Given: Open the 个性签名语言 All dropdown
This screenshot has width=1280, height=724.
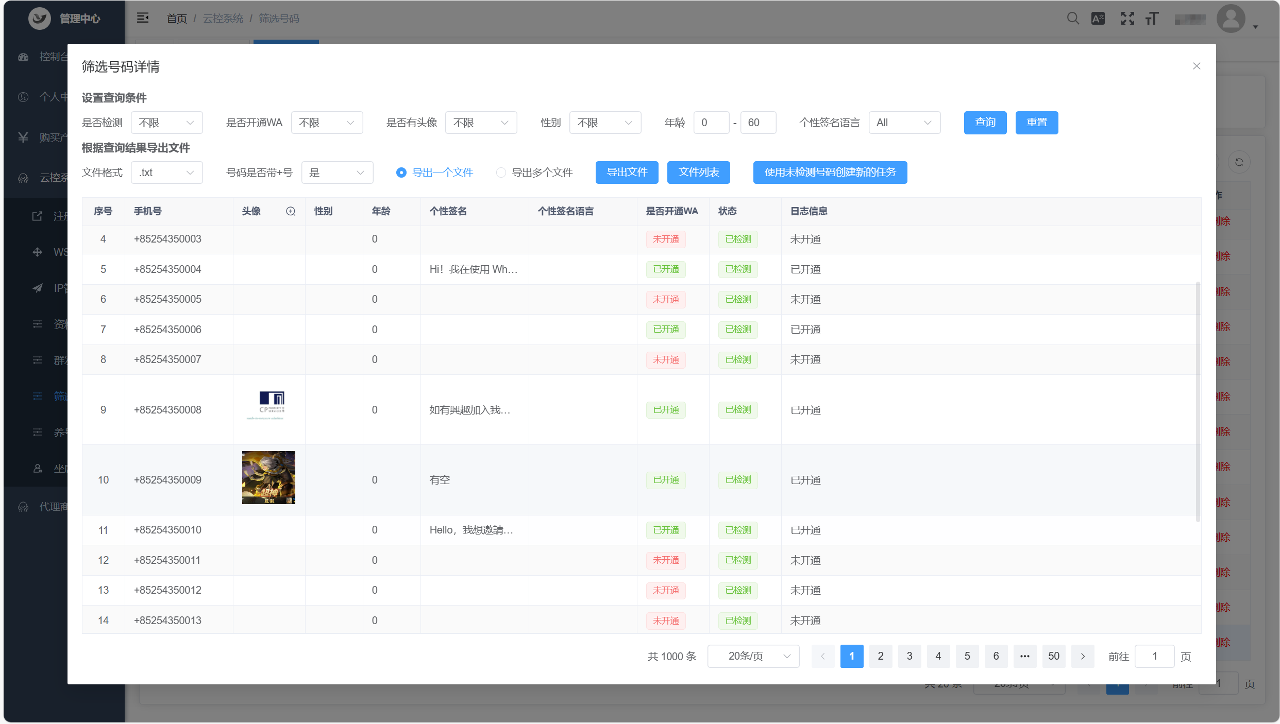Looking at the screenshot, I should pos(904,123).
